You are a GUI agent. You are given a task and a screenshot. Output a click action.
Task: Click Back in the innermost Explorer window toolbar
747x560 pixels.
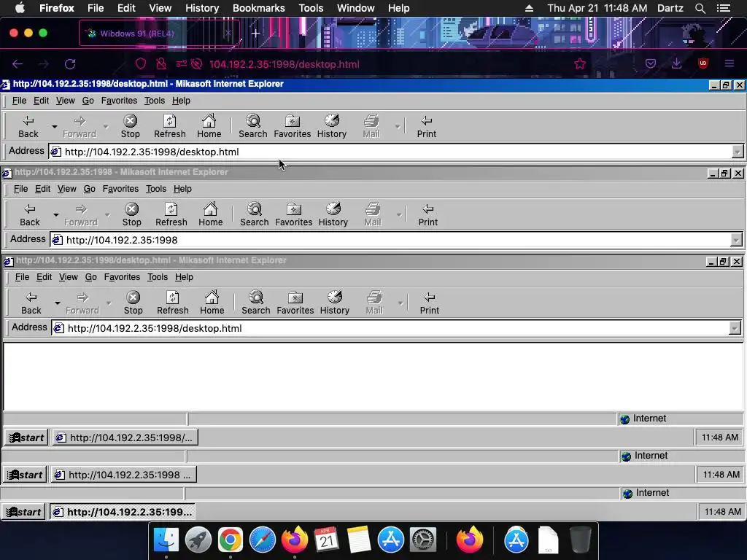point(31,303)
